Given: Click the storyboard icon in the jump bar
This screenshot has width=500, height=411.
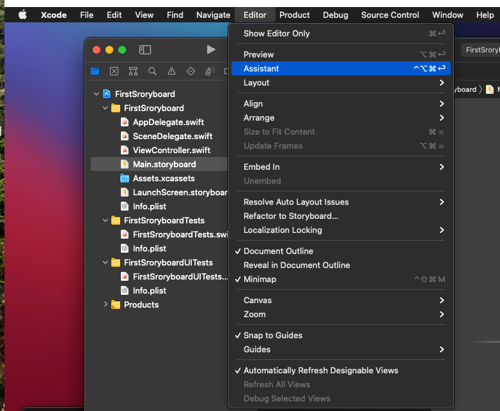Looking at the screenshot, I should tap(490, 89).
